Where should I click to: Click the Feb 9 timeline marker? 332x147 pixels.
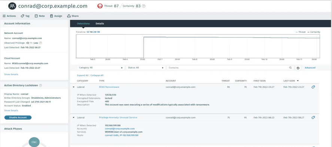[229, 60]
